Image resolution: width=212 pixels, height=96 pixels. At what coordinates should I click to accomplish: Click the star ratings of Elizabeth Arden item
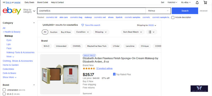pos(89,68)
